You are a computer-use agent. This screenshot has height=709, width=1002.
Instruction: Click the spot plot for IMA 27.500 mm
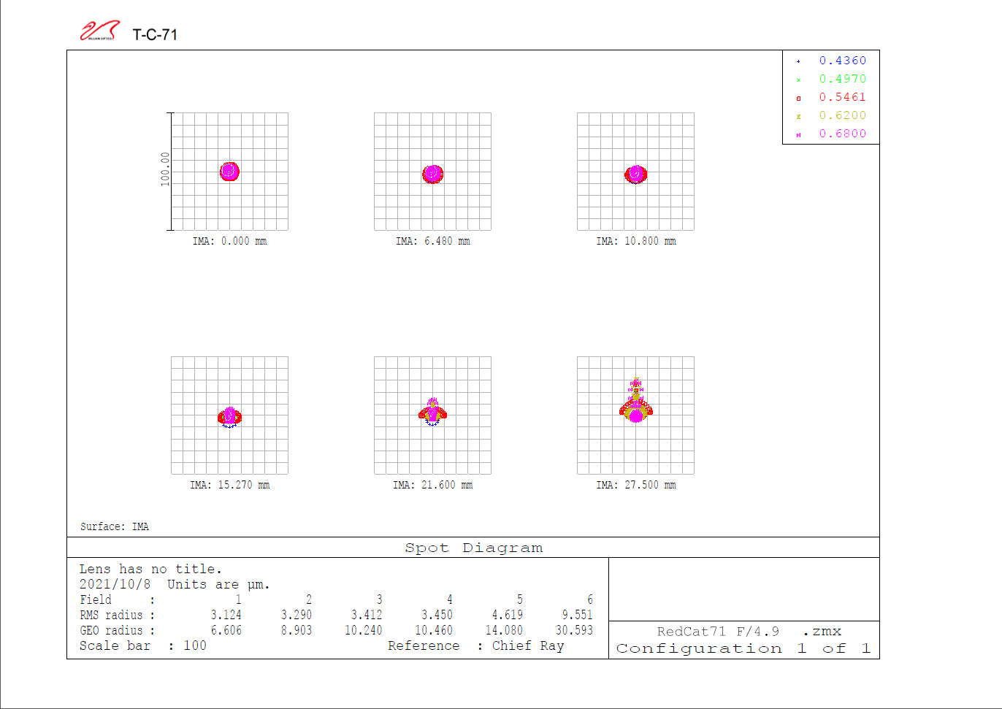[635, 415]
